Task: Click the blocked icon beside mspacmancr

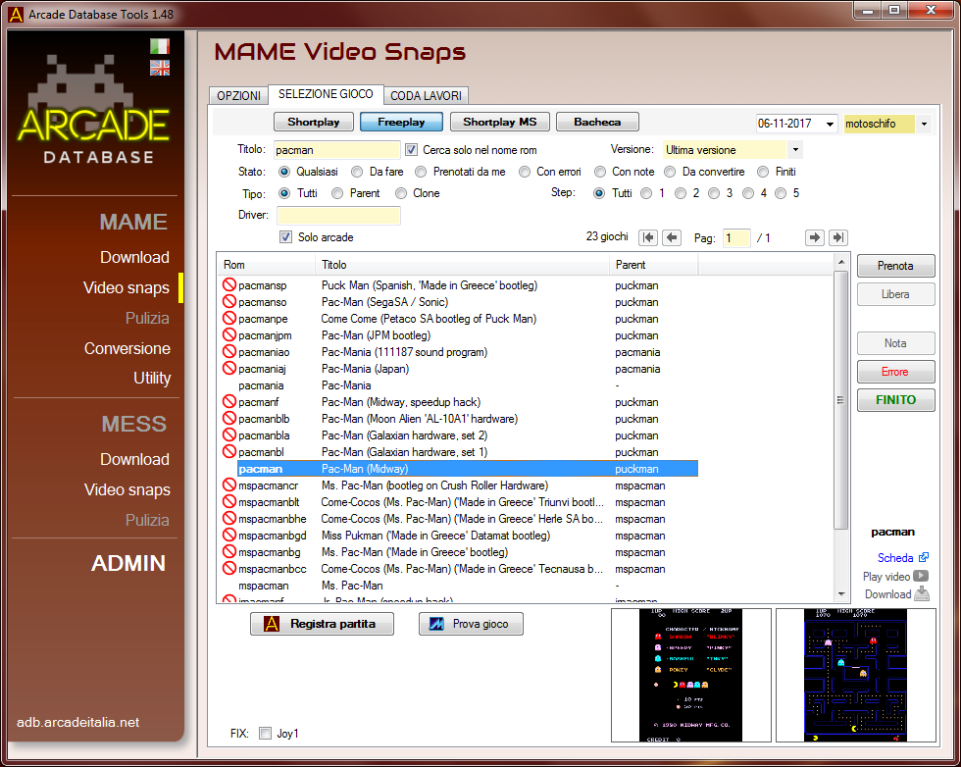Action: (229, 485)
